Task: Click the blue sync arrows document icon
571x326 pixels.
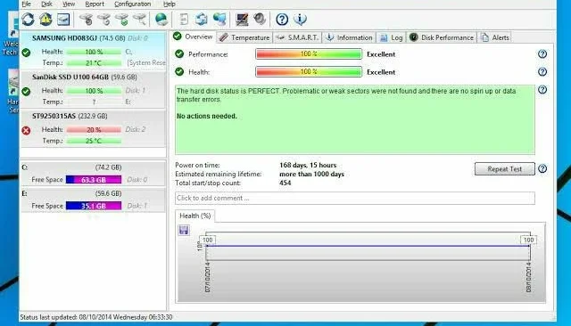Action: [x=202, y=20]
